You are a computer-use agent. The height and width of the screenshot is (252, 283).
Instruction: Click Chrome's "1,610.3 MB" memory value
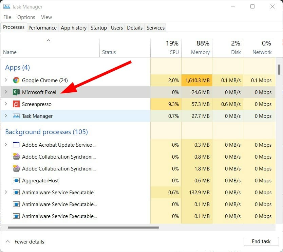coord(197,80)
